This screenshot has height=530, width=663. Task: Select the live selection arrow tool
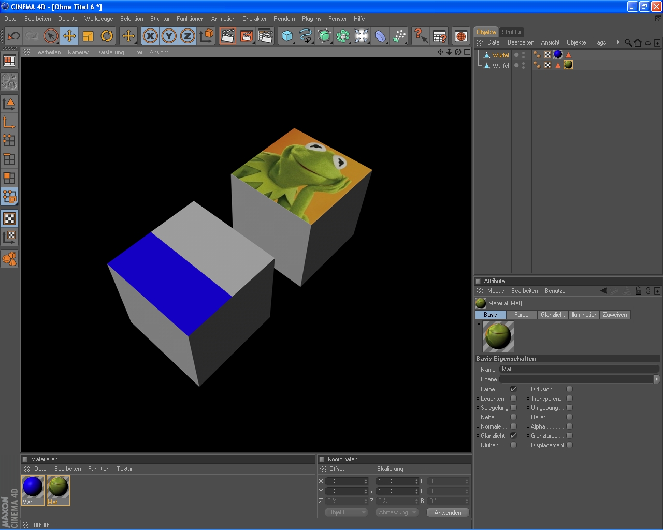(51, 36)
